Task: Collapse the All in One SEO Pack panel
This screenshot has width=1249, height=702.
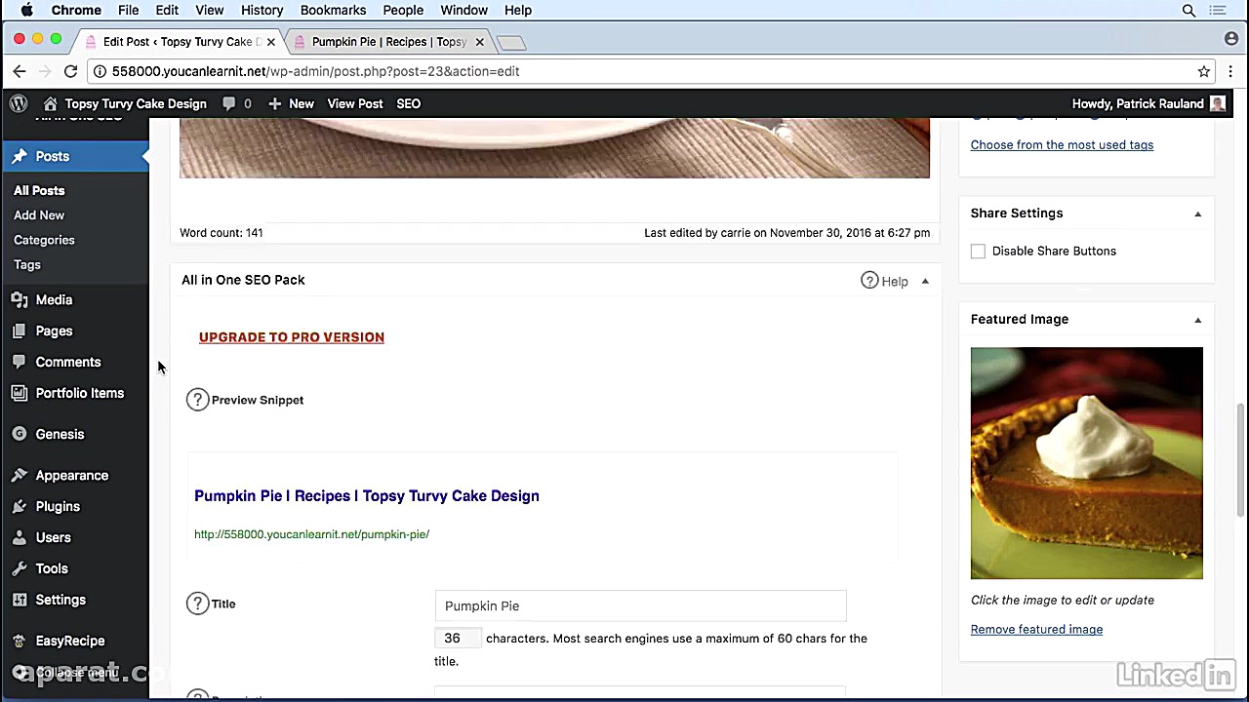Action: pos(925,281)
